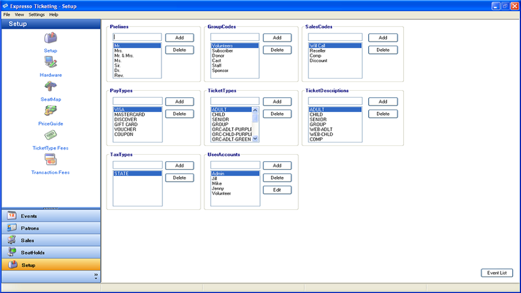The height and width of the screenshot is (293, 521).
Task: Open the PriceGuide icon
Action: 50,111
